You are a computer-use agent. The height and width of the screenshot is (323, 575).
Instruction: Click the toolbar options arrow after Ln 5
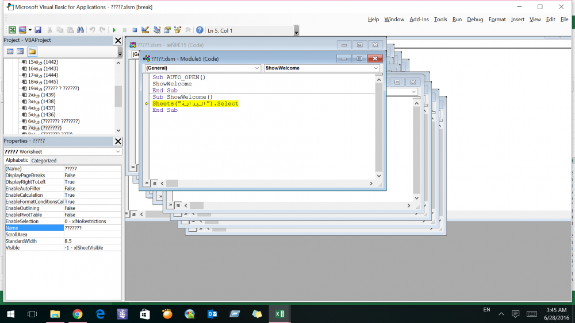coord(296,31)
